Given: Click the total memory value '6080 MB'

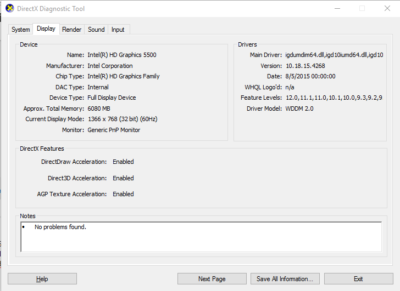Looking at the screenshot, I should 99,109.
